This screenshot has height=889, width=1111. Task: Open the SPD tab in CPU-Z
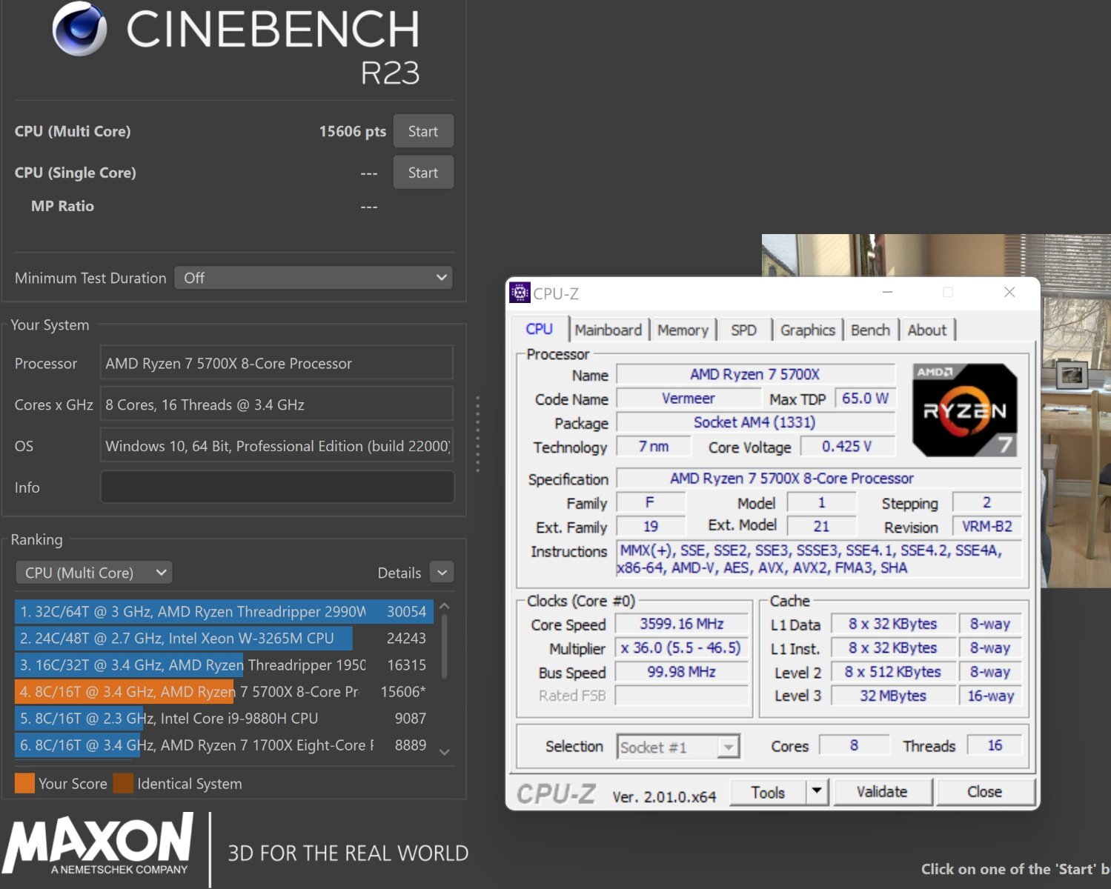[x=743, y=330]
